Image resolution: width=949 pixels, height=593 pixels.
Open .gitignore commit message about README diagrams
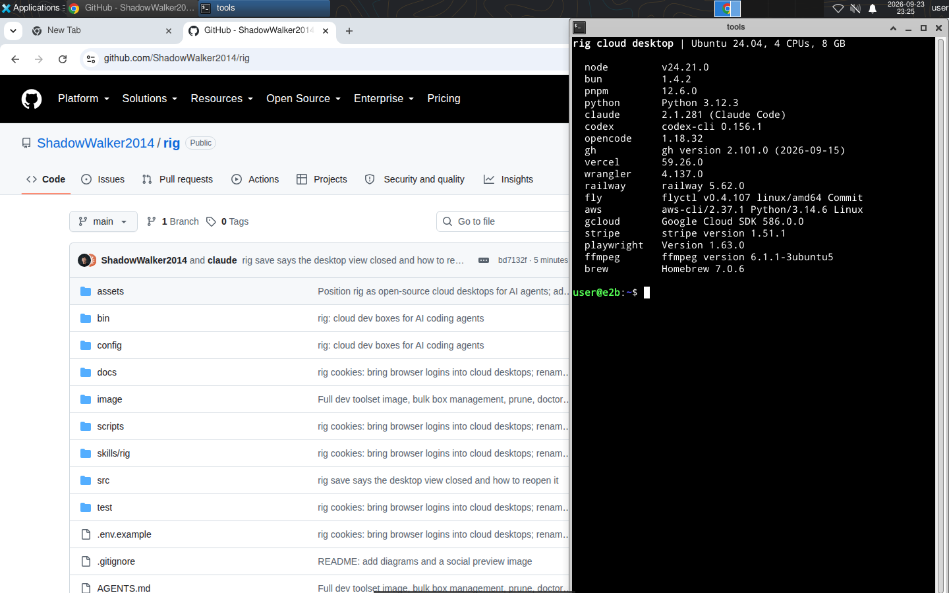point(425,561)
